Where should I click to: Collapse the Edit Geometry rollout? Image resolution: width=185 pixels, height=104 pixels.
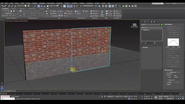pos(169,70)
